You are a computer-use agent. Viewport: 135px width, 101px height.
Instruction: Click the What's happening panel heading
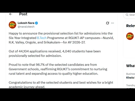tap(130, 66)
